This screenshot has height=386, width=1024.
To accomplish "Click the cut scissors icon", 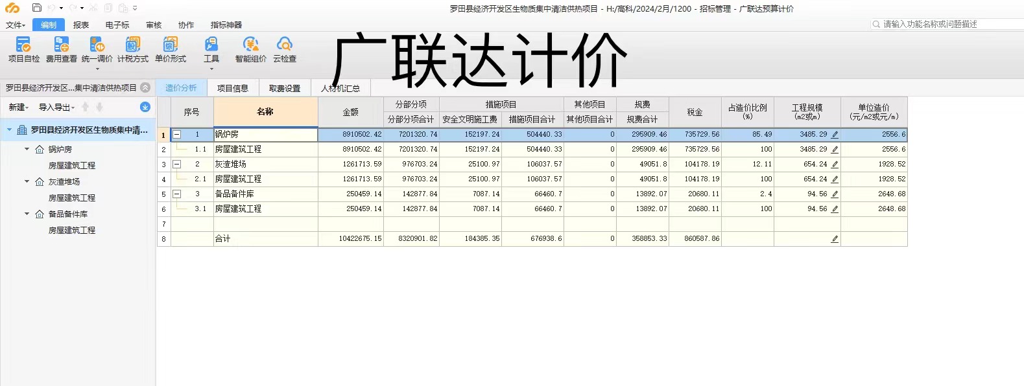I will pyautogui.click(x=93, y=8).
